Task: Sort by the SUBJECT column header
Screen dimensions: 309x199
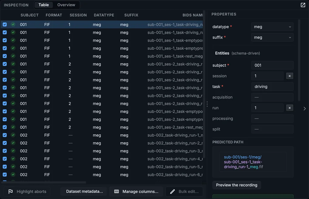Action: click(x=29, y=15)
